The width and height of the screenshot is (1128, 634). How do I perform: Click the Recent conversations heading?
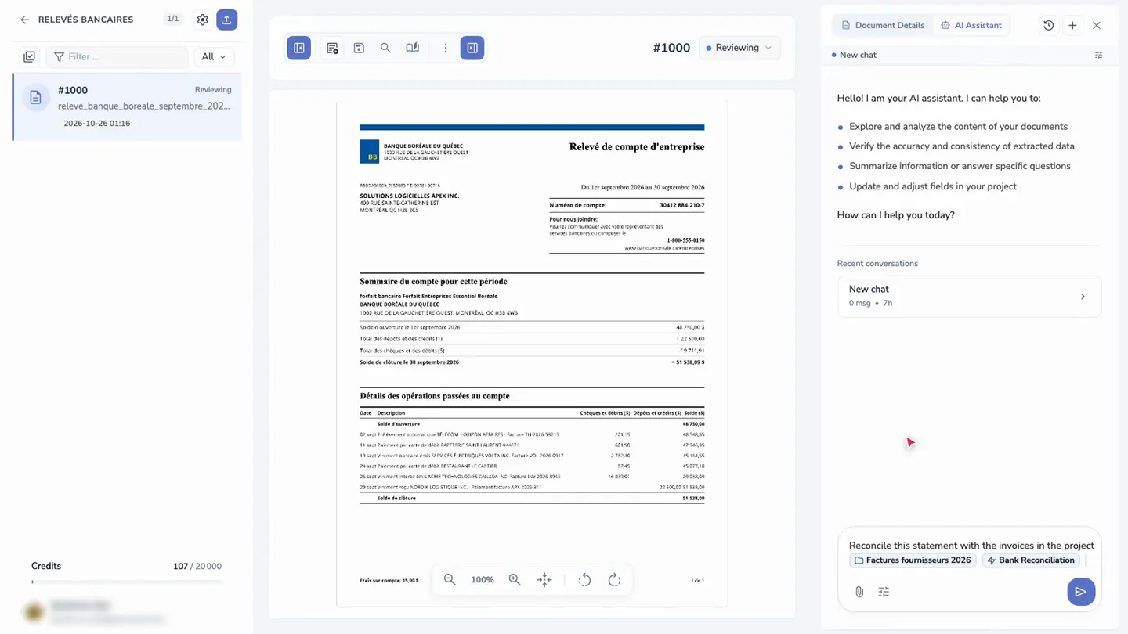877,264
